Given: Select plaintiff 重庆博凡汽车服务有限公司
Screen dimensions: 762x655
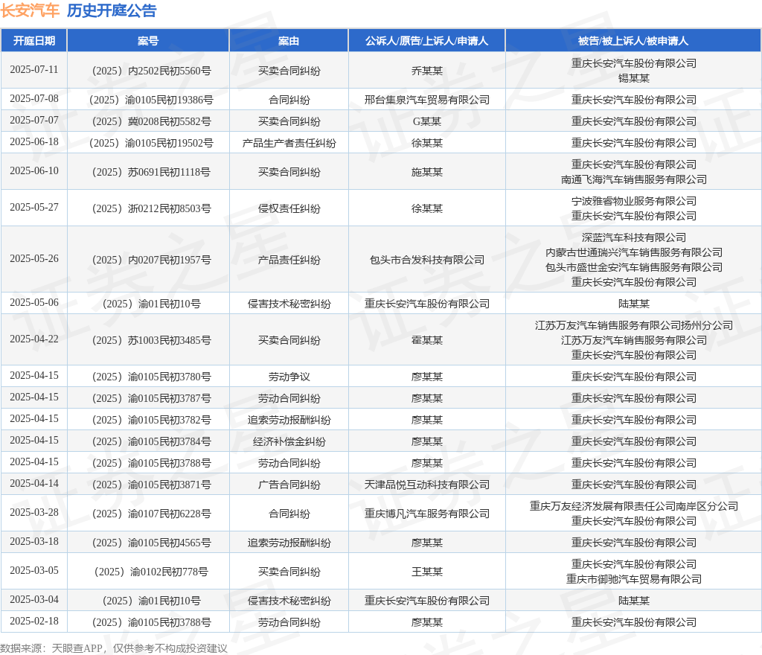Looking at the screenshot, I should [426, 514].
